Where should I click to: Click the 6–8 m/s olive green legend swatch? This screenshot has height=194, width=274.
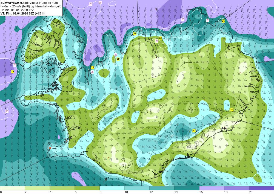click(87, 188)
